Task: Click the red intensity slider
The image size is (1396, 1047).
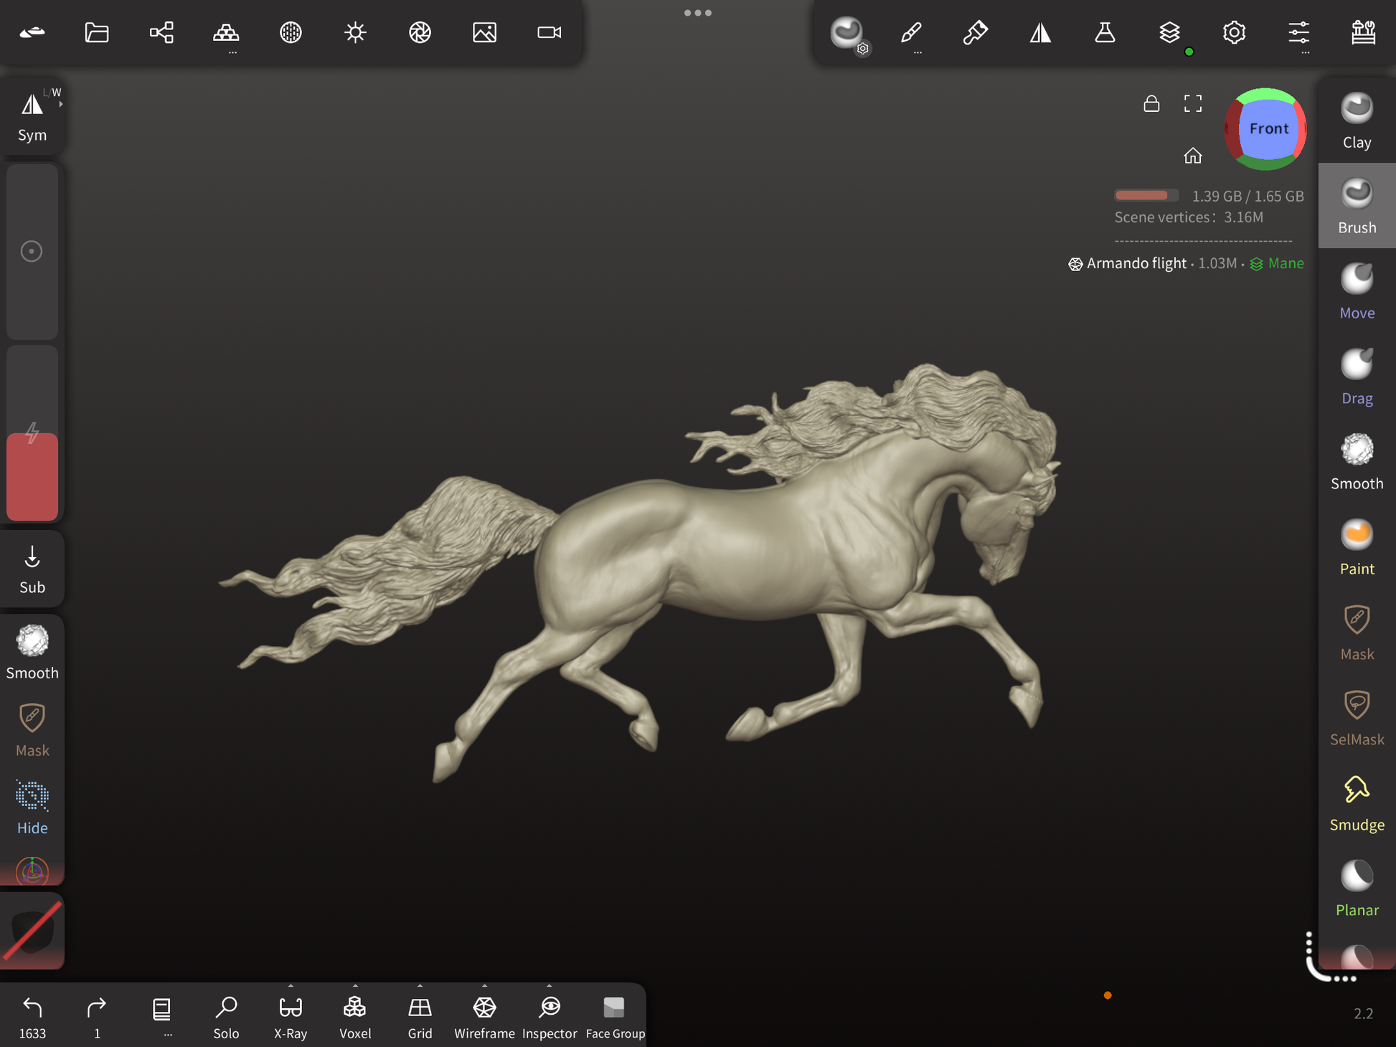Action: point(32,476)
